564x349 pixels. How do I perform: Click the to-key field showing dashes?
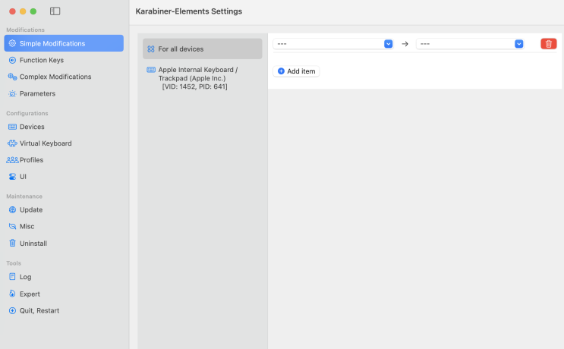470,44
